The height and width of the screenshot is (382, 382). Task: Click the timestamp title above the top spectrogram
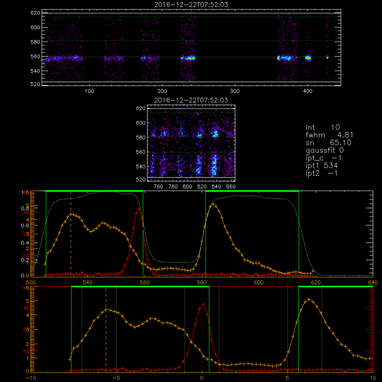[191, 5]
